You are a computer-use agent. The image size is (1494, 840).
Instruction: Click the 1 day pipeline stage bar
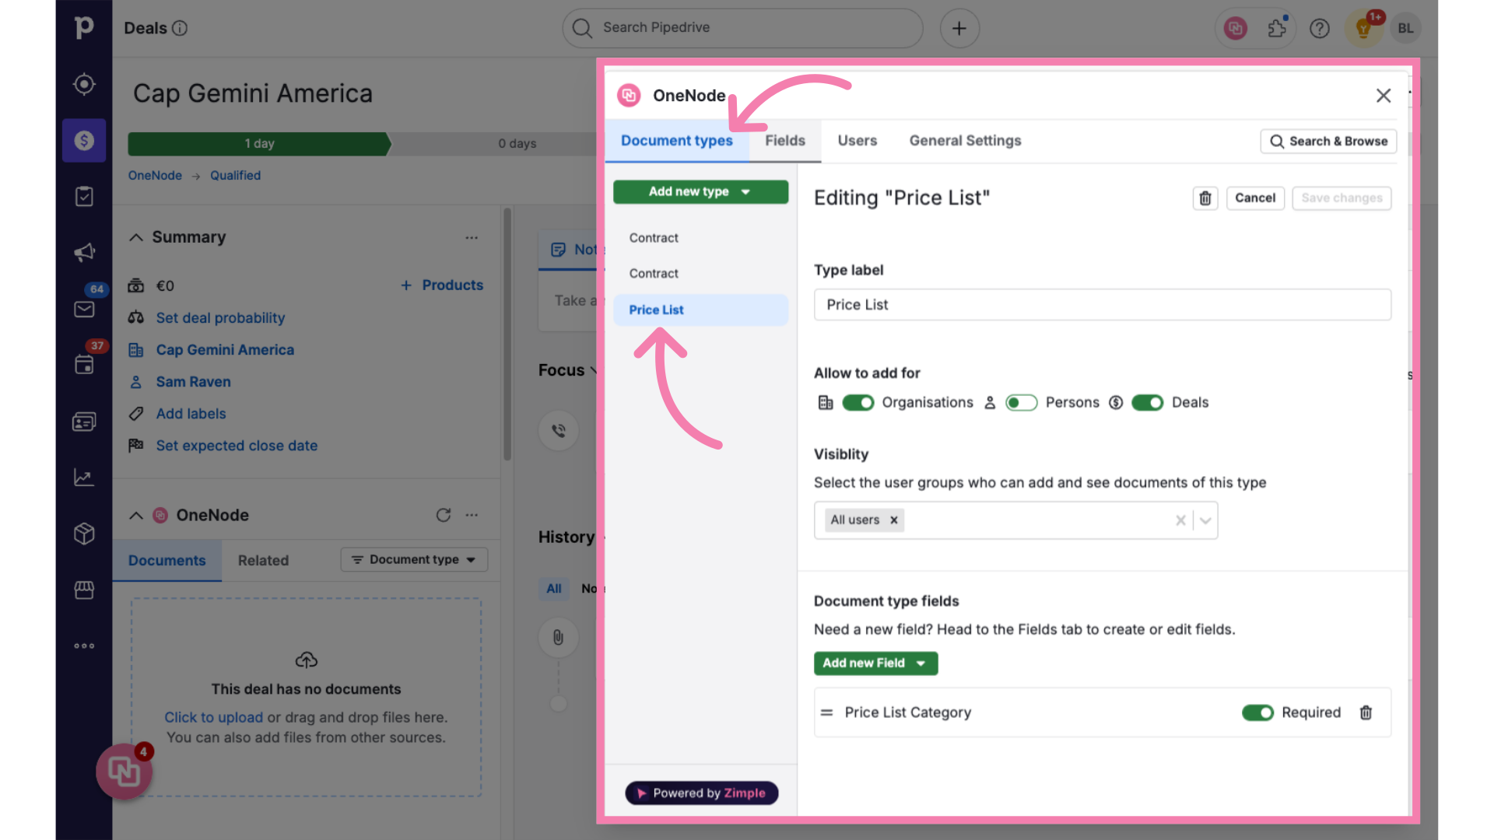259,144
